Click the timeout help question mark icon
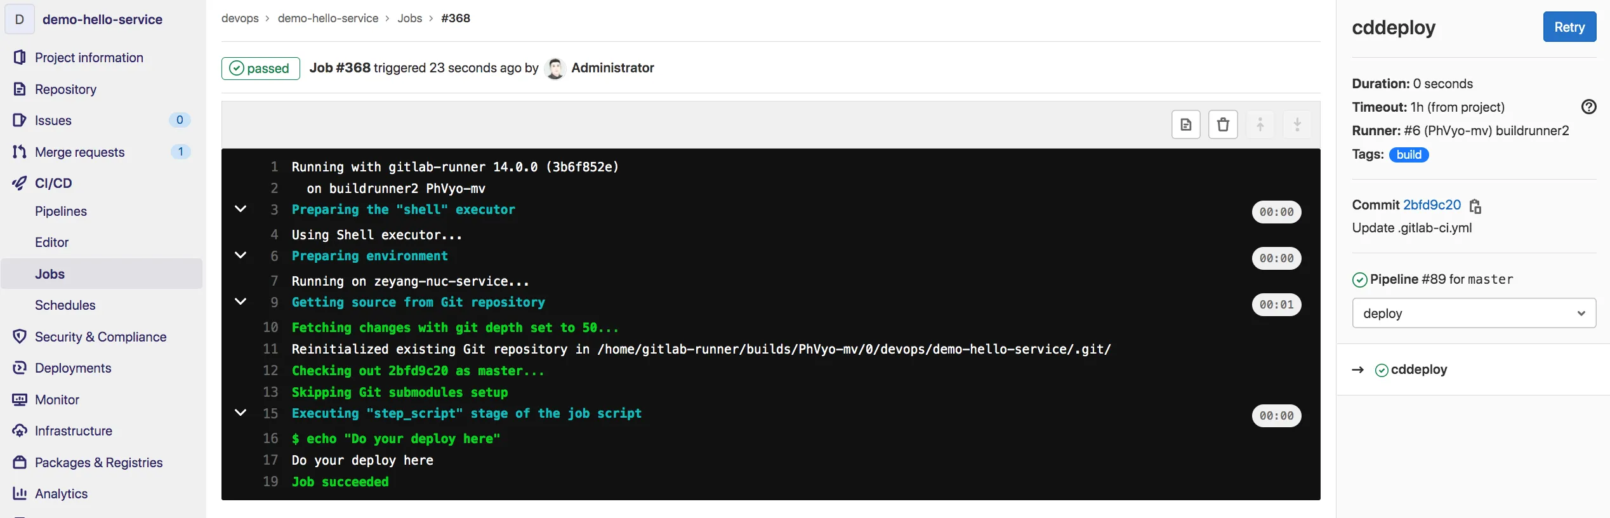This screenshot has width=1610, height=518. tap(1588, 107)
